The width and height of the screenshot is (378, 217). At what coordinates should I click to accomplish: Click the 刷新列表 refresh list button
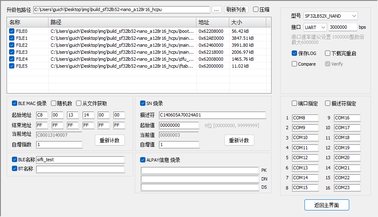pyautogui.click(x=236, y=9)
